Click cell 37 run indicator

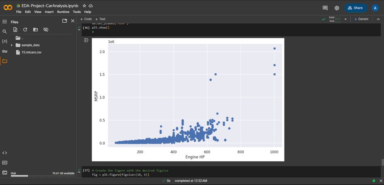79,170
